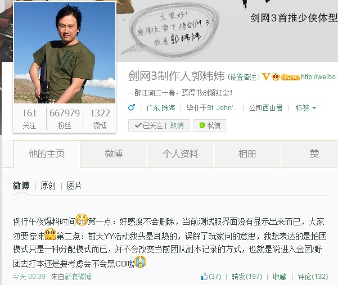
Task: Select the 原创 filter
Action: coord(48,186)
